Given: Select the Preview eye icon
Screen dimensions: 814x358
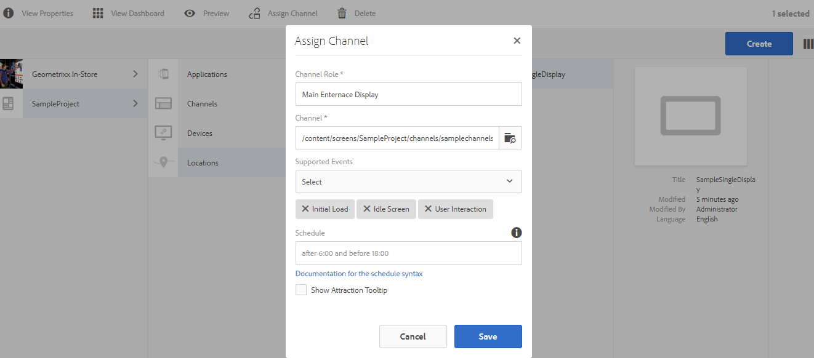Looking at the screenshot, I should click(x=189, y=12).
